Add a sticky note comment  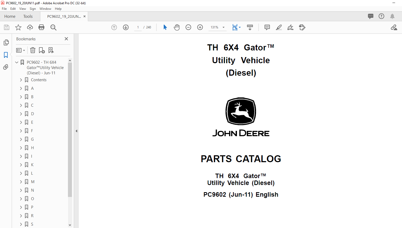point(267,27)
